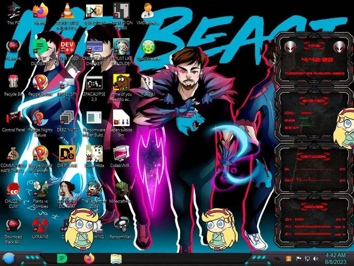The image size is (354, 266).
Task: Launch Peggle Nights Deluxe shortcut
Action: point(40,118)
